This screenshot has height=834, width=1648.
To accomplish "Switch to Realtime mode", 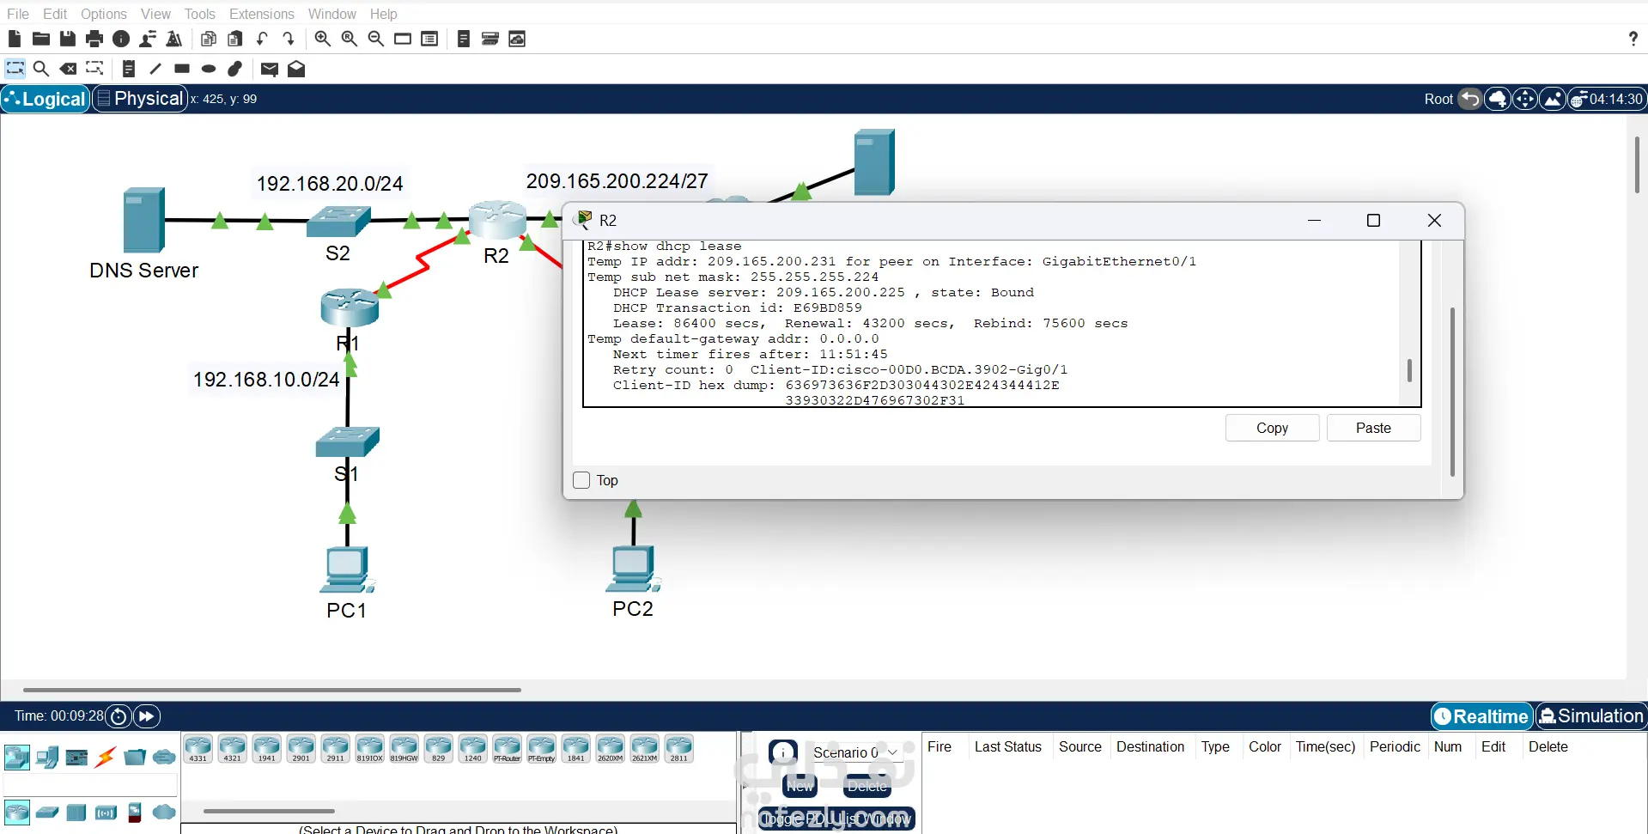I will [1482, 716].
